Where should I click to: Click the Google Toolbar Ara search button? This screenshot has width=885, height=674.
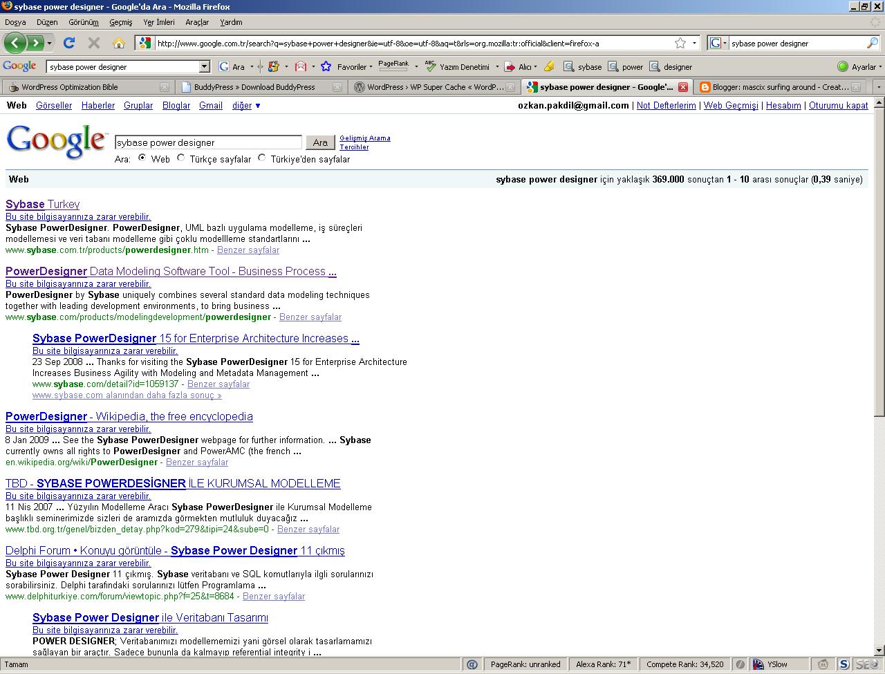[232, 67]
